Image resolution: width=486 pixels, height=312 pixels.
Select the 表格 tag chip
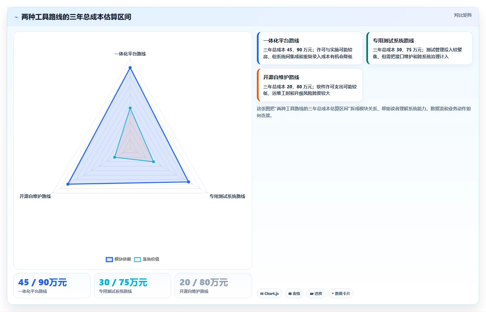click(294, 294)
